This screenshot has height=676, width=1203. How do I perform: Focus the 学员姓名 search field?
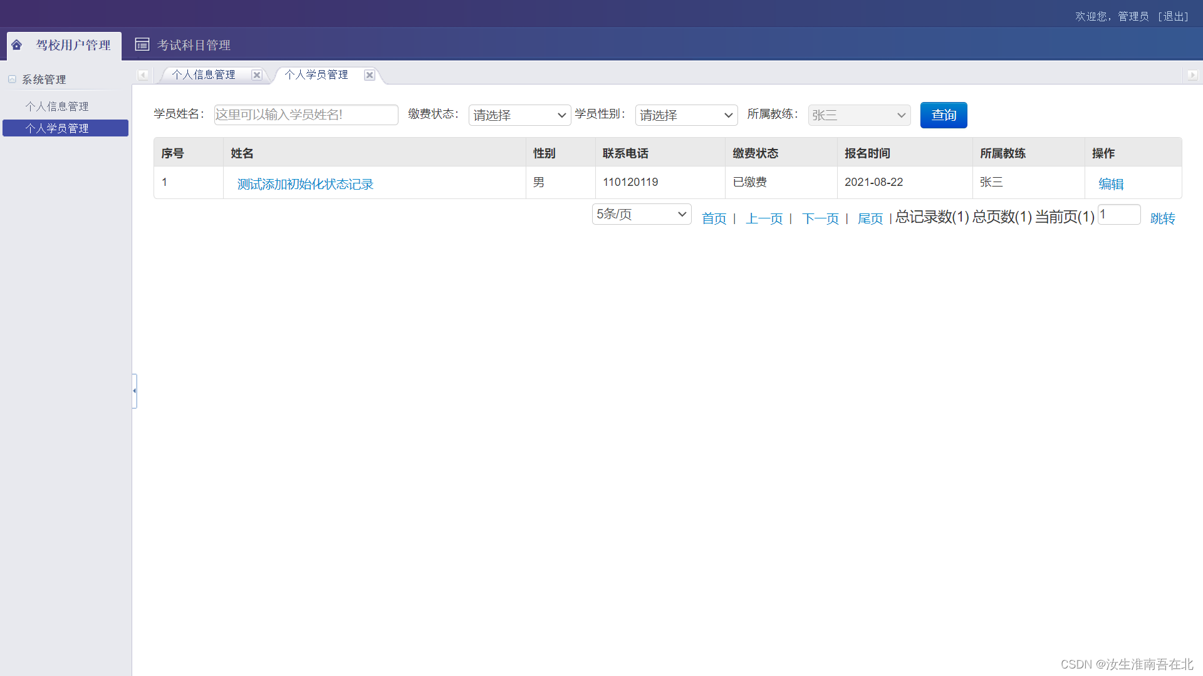[x=306, y=115]
